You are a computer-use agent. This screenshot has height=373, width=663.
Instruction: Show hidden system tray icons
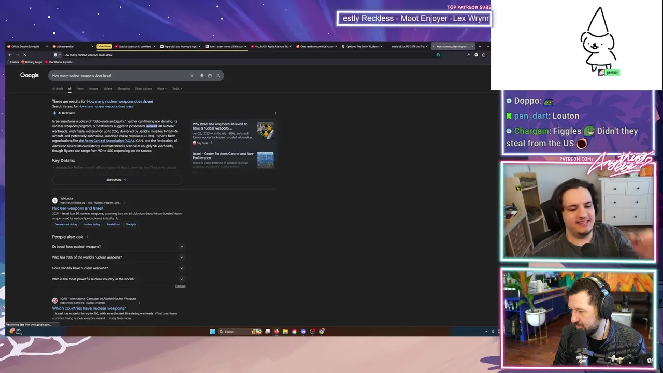point(486,332)
